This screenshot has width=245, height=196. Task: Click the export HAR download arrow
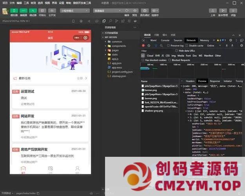click(x=232, y=45)
